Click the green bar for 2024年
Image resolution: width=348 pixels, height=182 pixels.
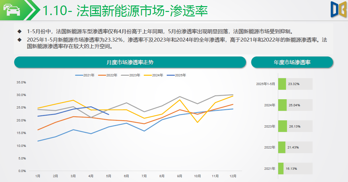282,105
